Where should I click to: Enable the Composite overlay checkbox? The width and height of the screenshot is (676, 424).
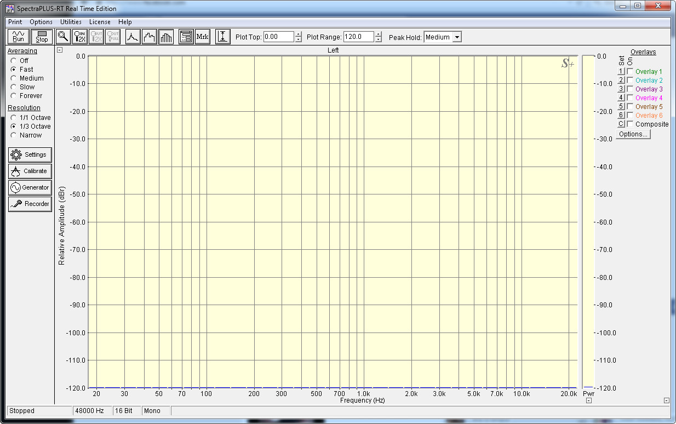[x=630, y=124]
